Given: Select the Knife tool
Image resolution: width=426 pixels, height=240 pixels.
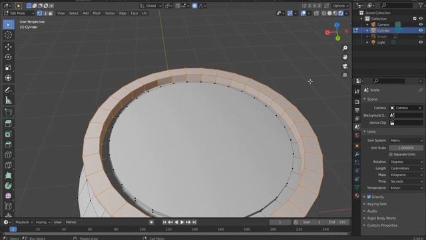Looking at the screenshot, I should tap(9, 165).
